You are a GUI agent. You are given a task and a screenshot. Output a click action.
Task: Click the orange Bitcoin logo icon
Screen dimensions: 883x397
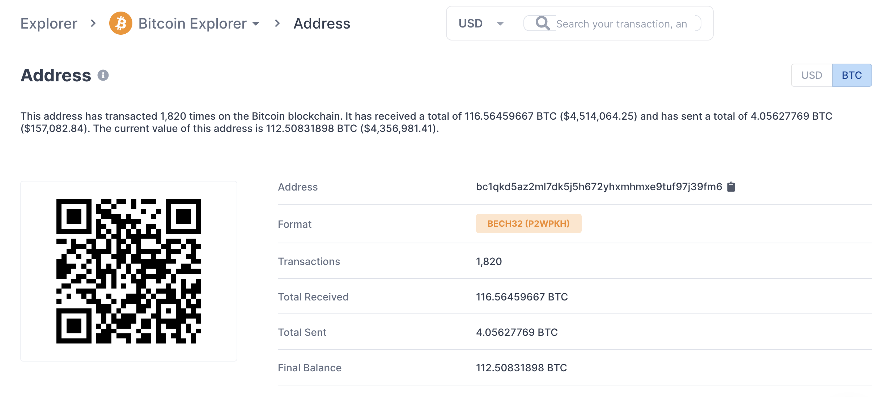coord(121,24)
